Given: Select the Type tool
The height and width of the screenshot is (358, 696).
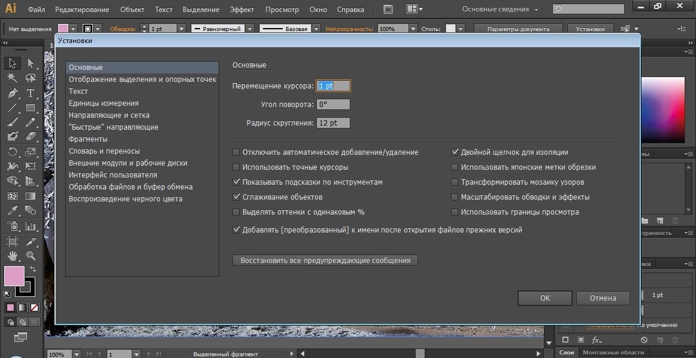Looking at the screenshot, I should [x=31, y=93].
